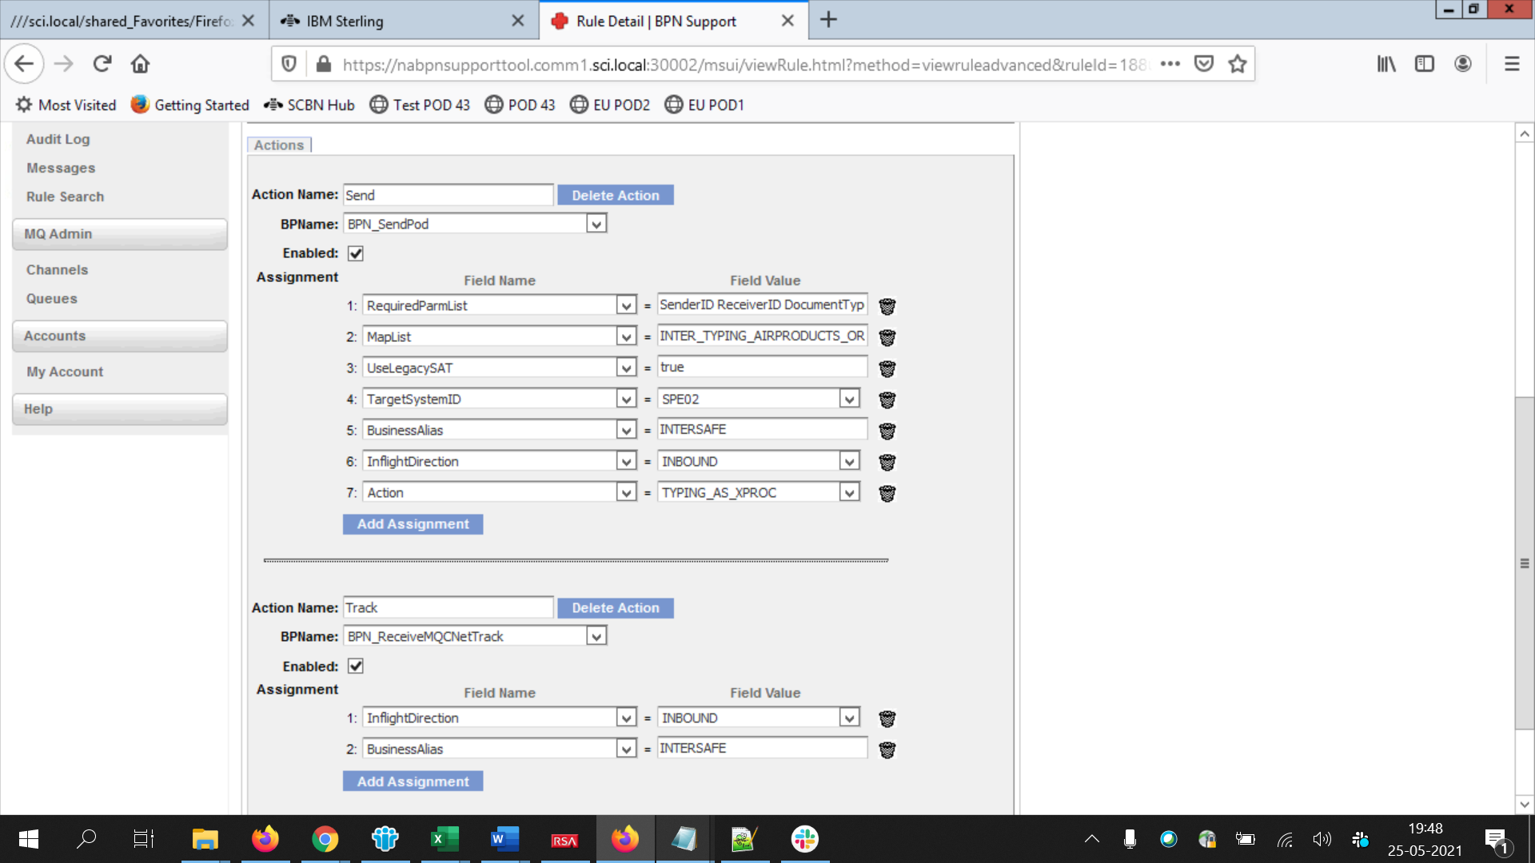
Task: Go to Firefox home page icon
Action: pyautogui.click(x=141, y=64)
